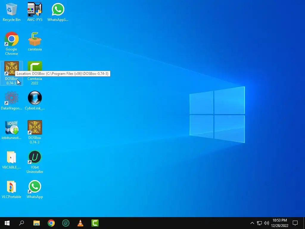Select the camtasia box desktop icon

35,42
